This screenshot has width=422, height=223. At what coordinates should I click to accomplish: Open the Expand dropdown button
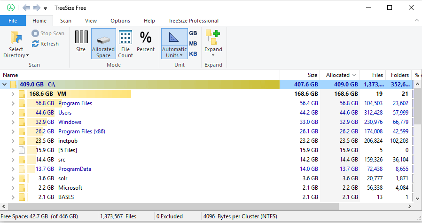pos(213,44)
